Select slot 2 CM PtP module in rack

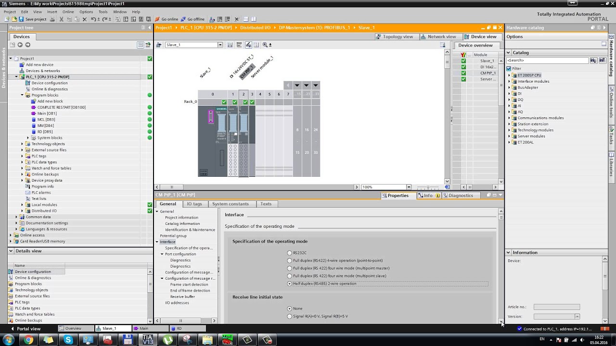[244, 140]
